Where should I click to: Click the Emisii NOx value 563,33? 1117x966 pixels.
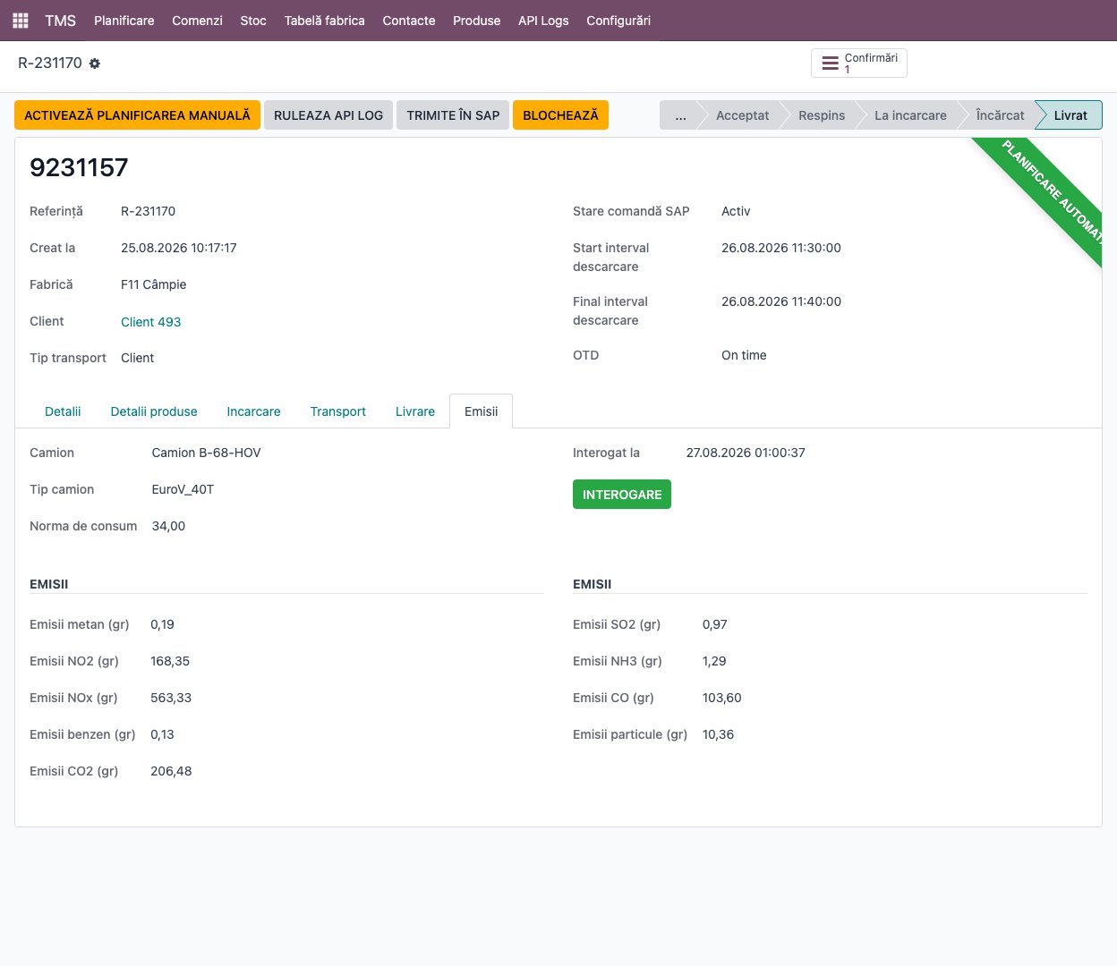(171, 698)
